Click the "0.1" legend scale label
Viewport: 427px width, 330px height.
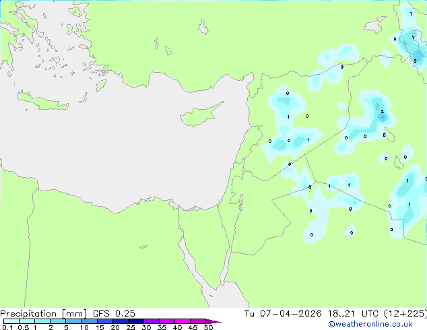7,327
